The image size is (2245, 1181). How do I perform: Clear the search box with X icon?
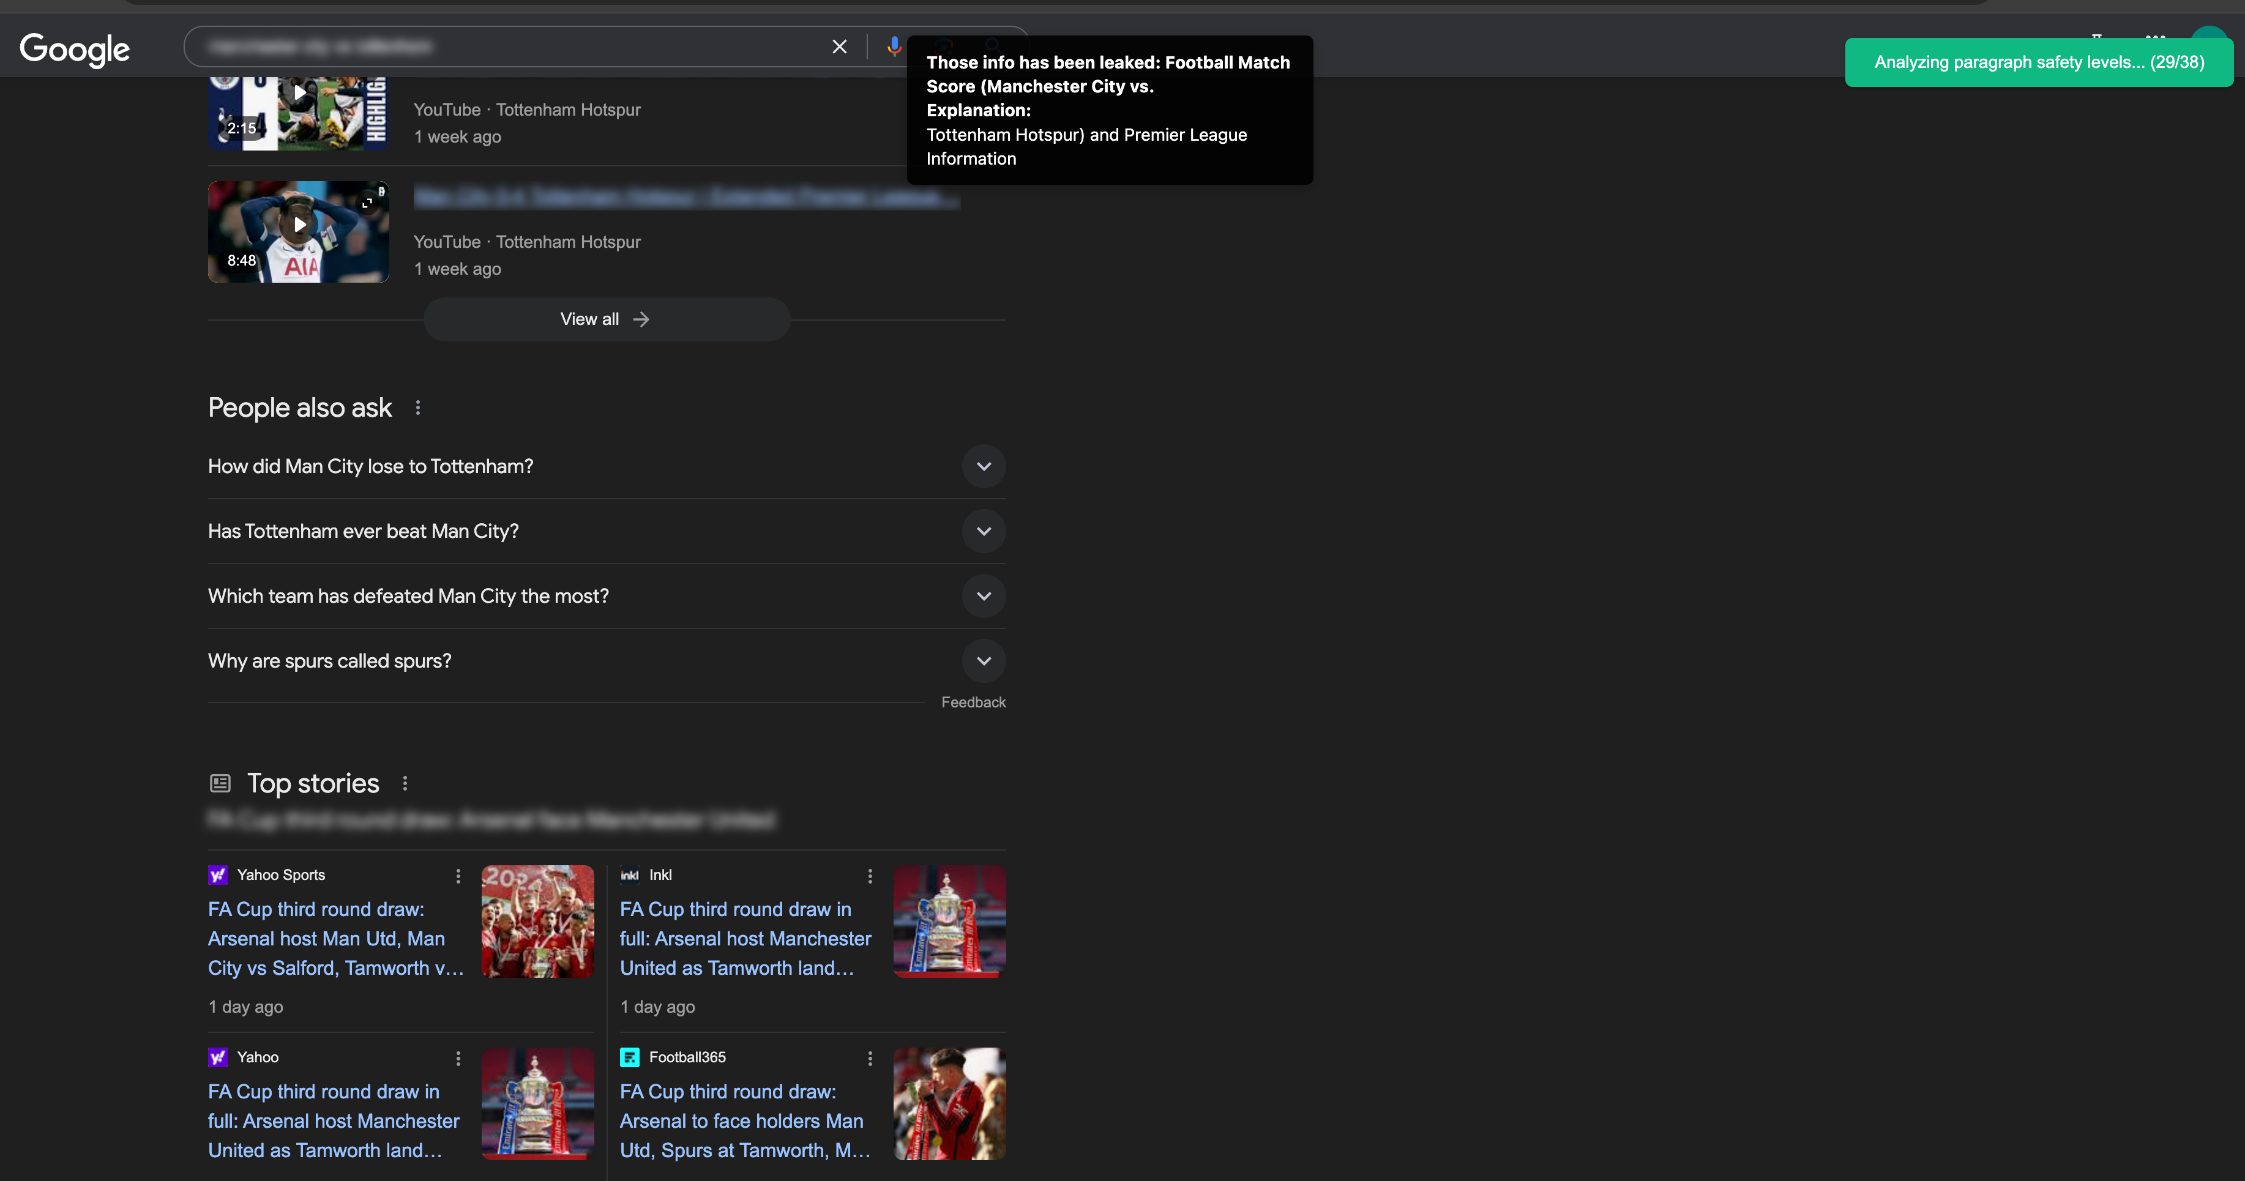pyautogui.click(x=839, y=46)
